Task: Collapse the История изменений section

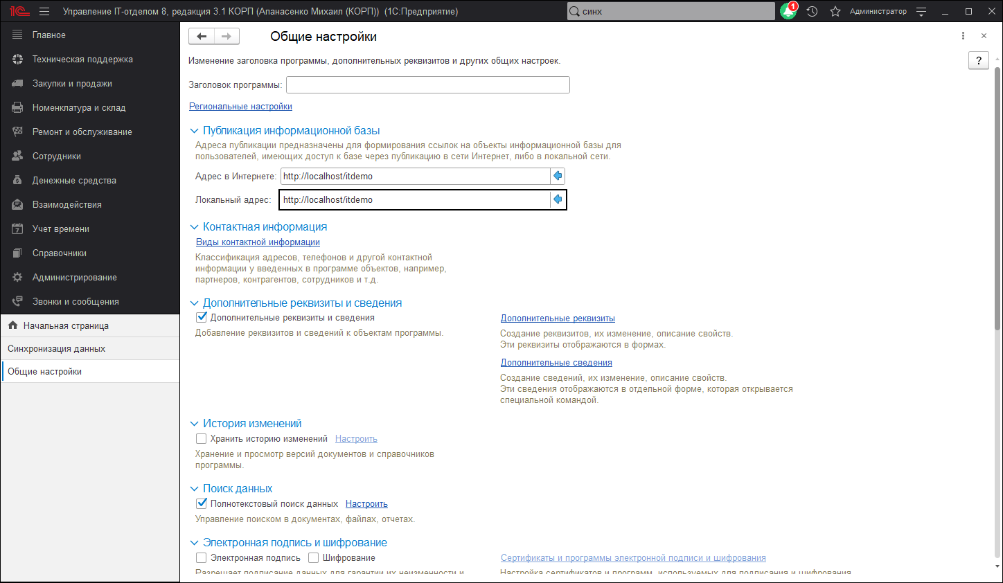Action: click(195, 424)
